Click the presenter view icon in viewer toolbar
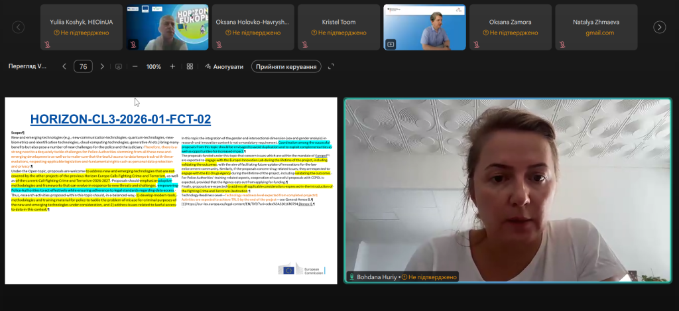 (119, 67)
